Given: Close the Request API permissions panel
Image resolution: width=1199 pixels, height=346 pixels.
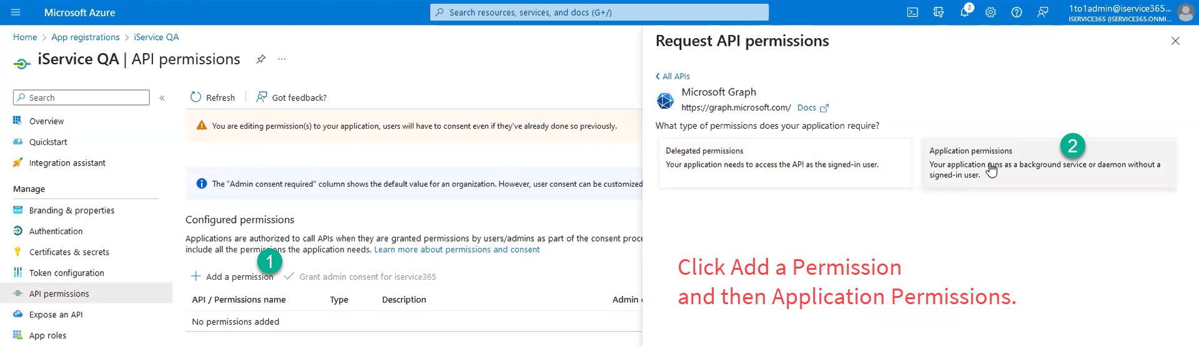Looking at the screenshot, I should [1175, 41].
